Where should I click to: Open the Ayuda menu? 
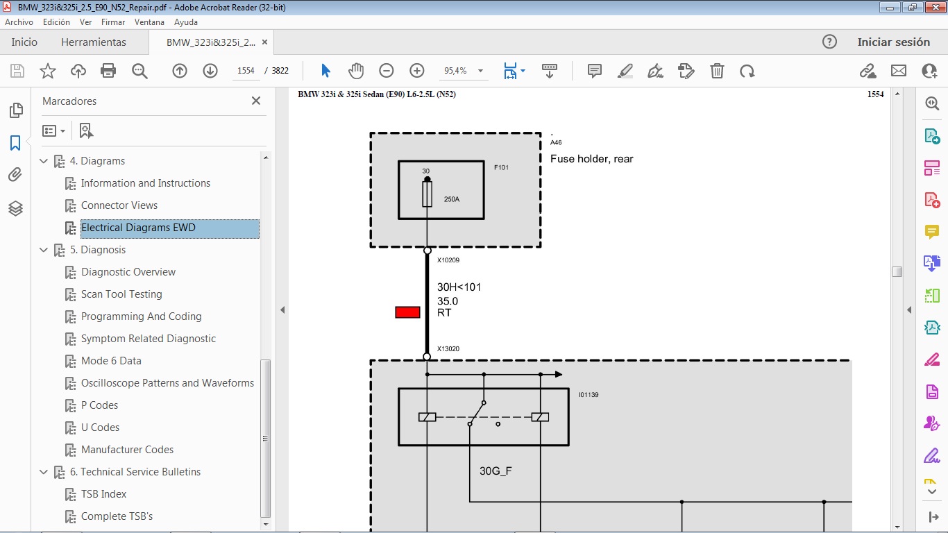[x=186, y=22]
